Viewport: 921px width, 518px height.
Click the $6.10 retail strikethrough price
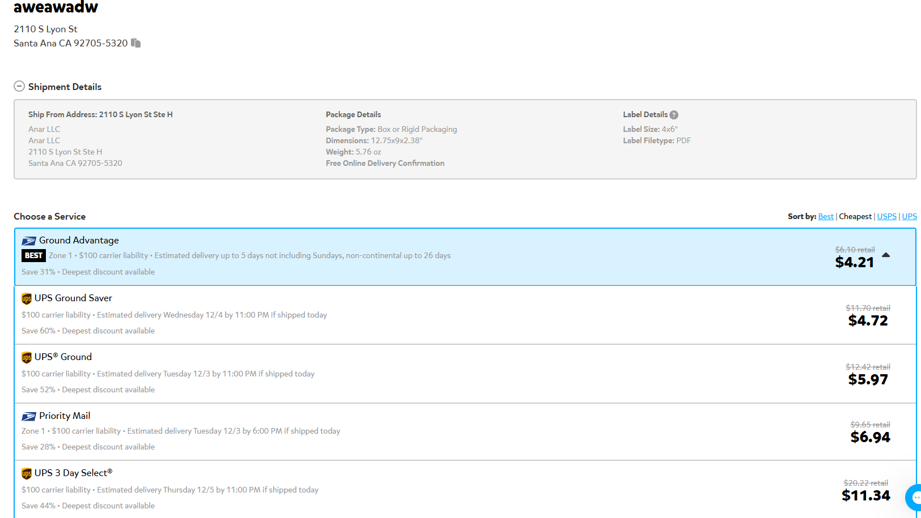point(855,250)
